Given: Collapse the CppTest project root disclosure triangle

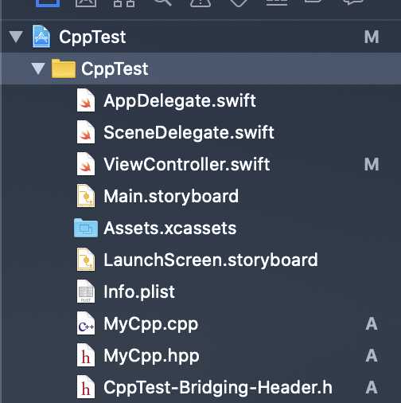Looking at the screenshot, I should tap(16, 37).
